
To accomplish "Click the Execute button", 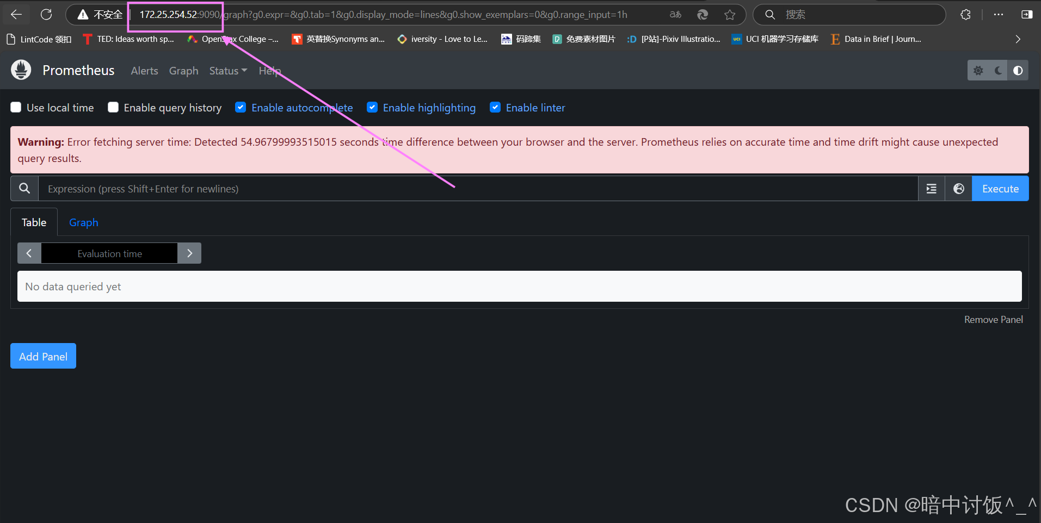I will [x=1000, y=189].
